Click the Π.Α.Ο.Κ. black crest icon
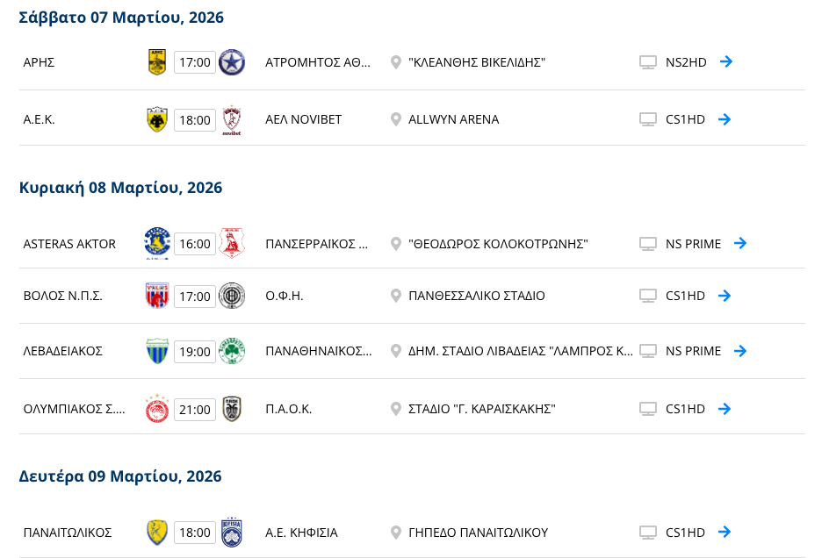The height and width of the screenshot is (558, 822). 232,409
